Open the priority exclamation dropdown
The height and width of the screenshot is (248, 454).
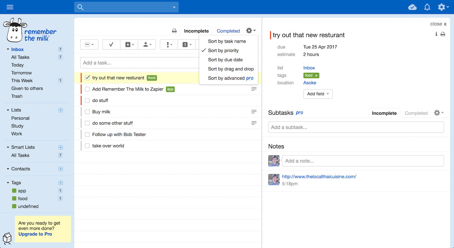click(169, 45)
